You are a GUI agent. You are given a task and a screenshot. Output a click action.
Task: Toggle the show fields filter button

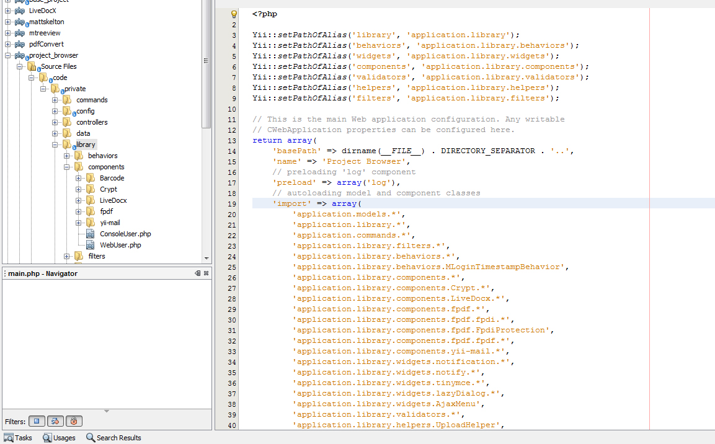coord(37,422)
